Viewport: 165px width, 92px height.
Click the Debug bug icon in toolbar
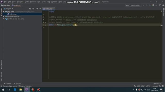tap(147, 5)
